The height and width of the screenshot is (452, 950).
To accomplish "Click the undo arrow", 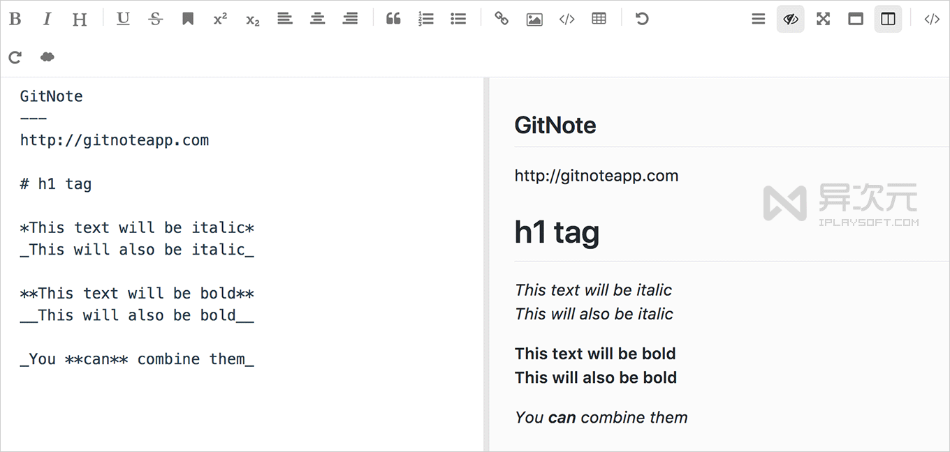I will point(641,19).
